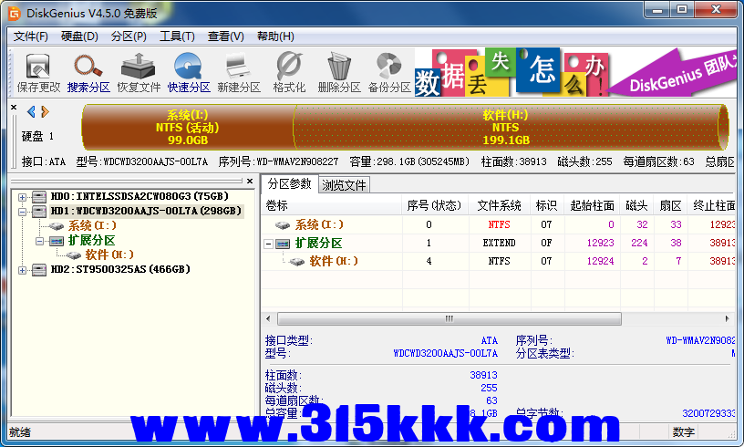Click the 文件系统 column header

pos(499,205)
